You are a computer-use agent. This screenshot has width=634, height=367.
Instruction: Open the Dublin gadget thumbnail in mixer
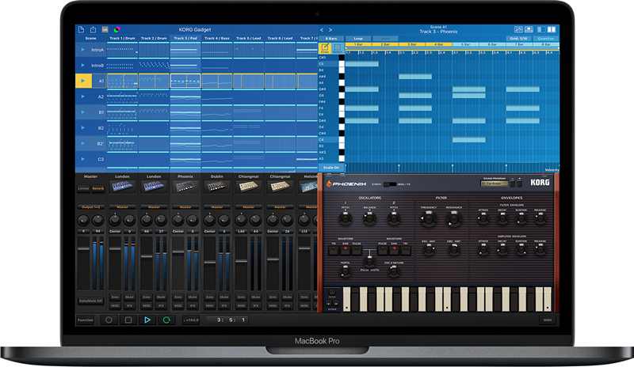(216, 187)
